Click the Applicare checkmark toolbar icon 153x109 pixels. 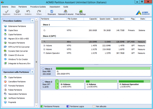(x=6, y=12)
